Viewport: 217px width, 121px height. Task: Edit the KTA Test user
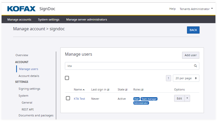pyautogui.click(x=179, y=98)
